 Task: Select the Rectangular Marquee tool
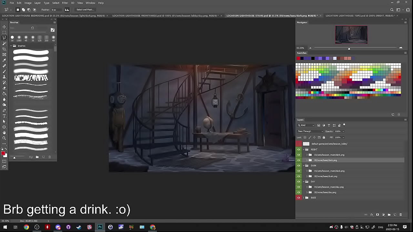click(4, 32)
